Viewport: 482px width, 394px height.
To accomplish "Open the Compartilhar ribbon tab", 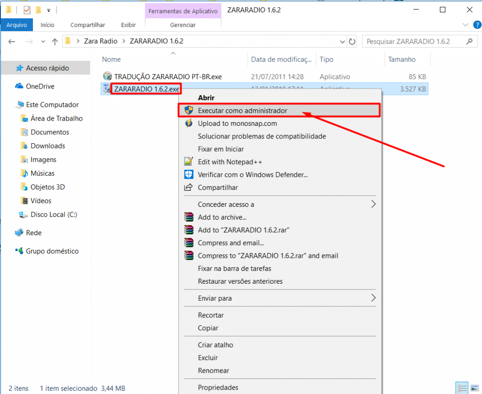I will 88,25.
